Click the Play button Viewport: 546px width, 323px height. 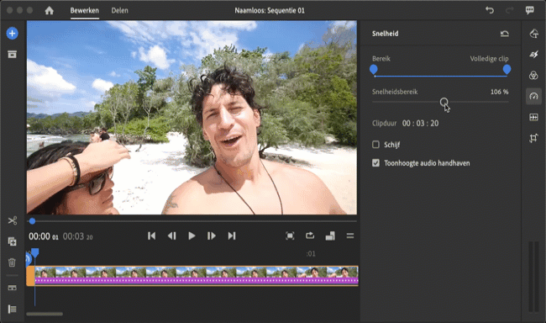(x=192, y=236)
